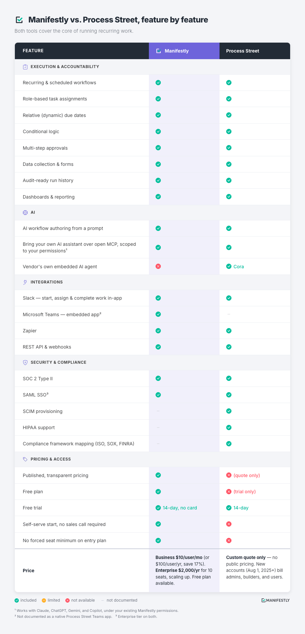This screenshot has width=305, height=634.
Task: Click the Manifestly checkbox logo beside the title
Action: [19, 20]
